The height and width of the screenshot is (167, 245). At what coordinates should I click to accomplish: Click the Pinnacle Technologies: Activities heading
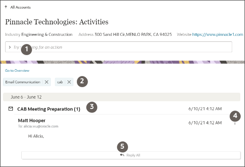coord(57,22)
